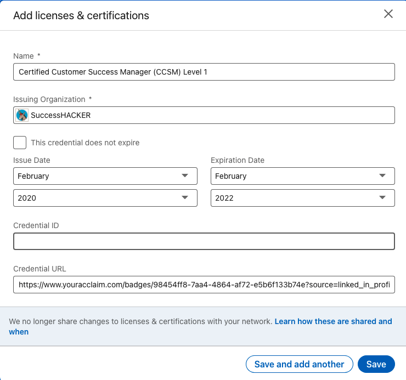Screen dimensions: 406x380
Task: Click the dialog title 'Add licenses & certifications'
Action: point(81,15)
